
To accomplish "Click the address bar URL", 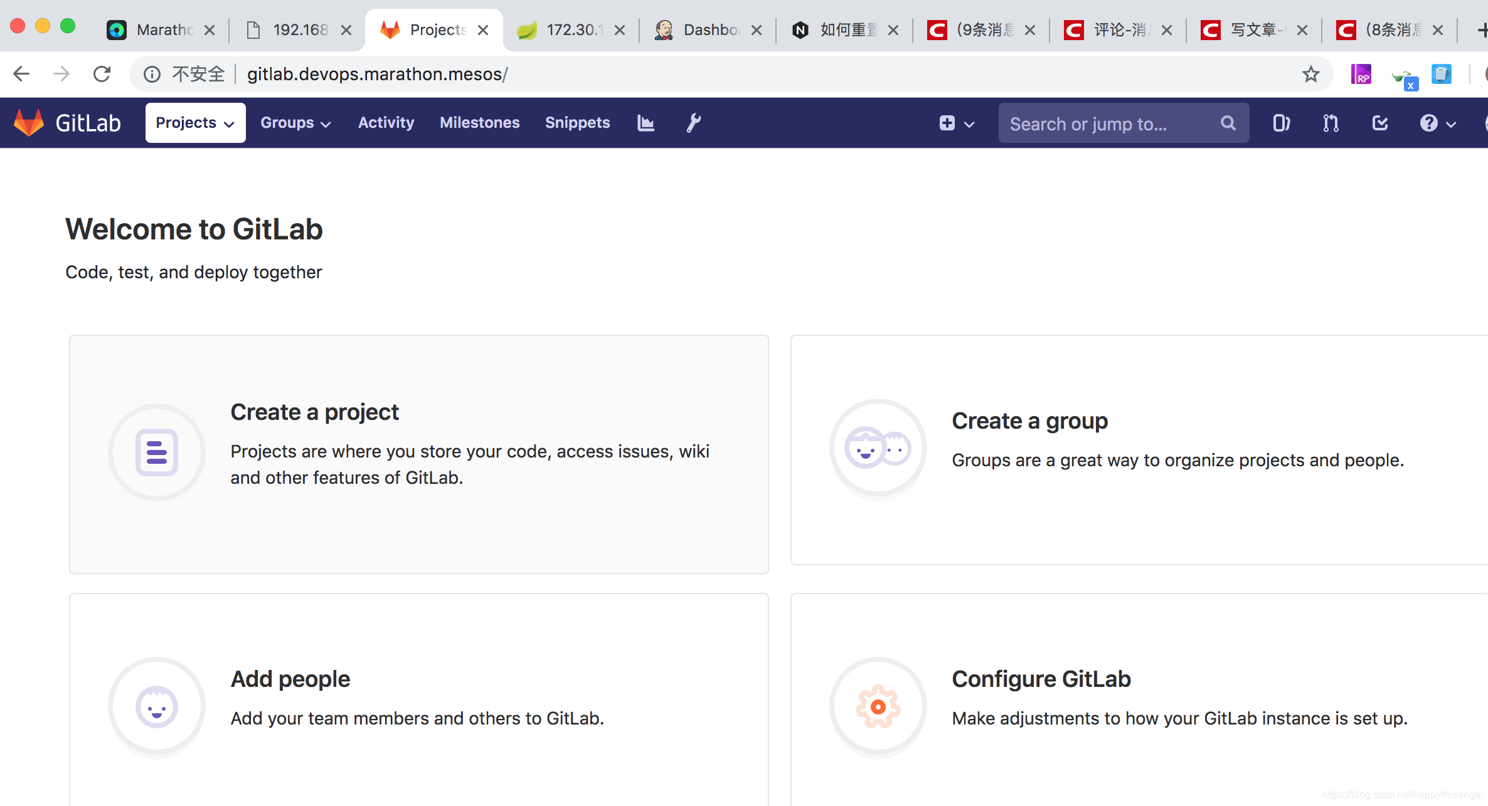I will click(377, 74).
